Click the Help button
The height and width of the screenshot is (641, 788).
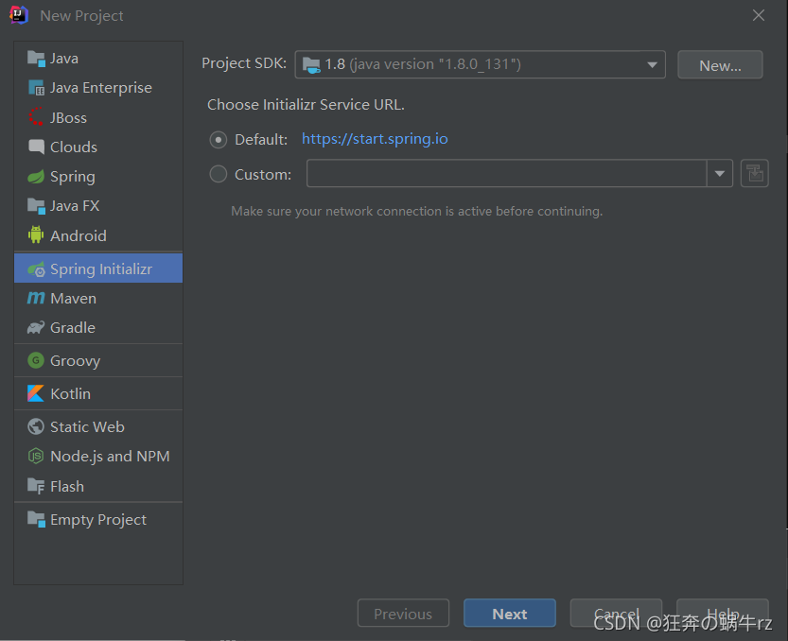(723, 614)
